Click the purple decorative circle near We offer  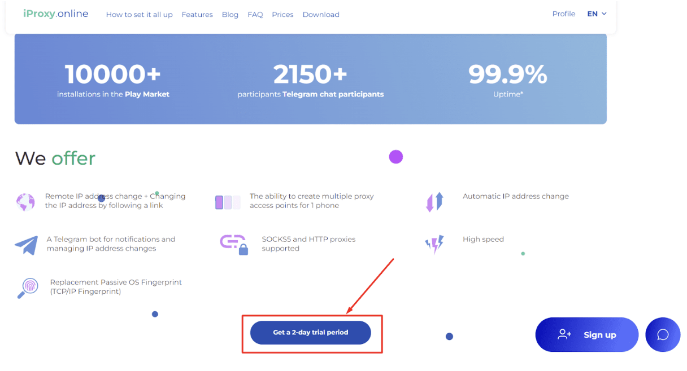pos(396,157)
